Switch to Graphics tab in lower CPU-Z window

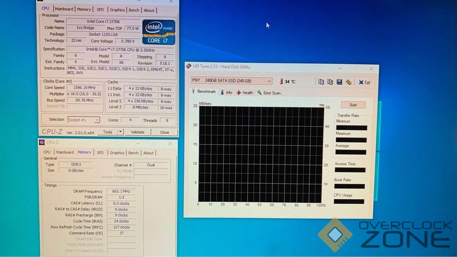(x=117, y=153)
